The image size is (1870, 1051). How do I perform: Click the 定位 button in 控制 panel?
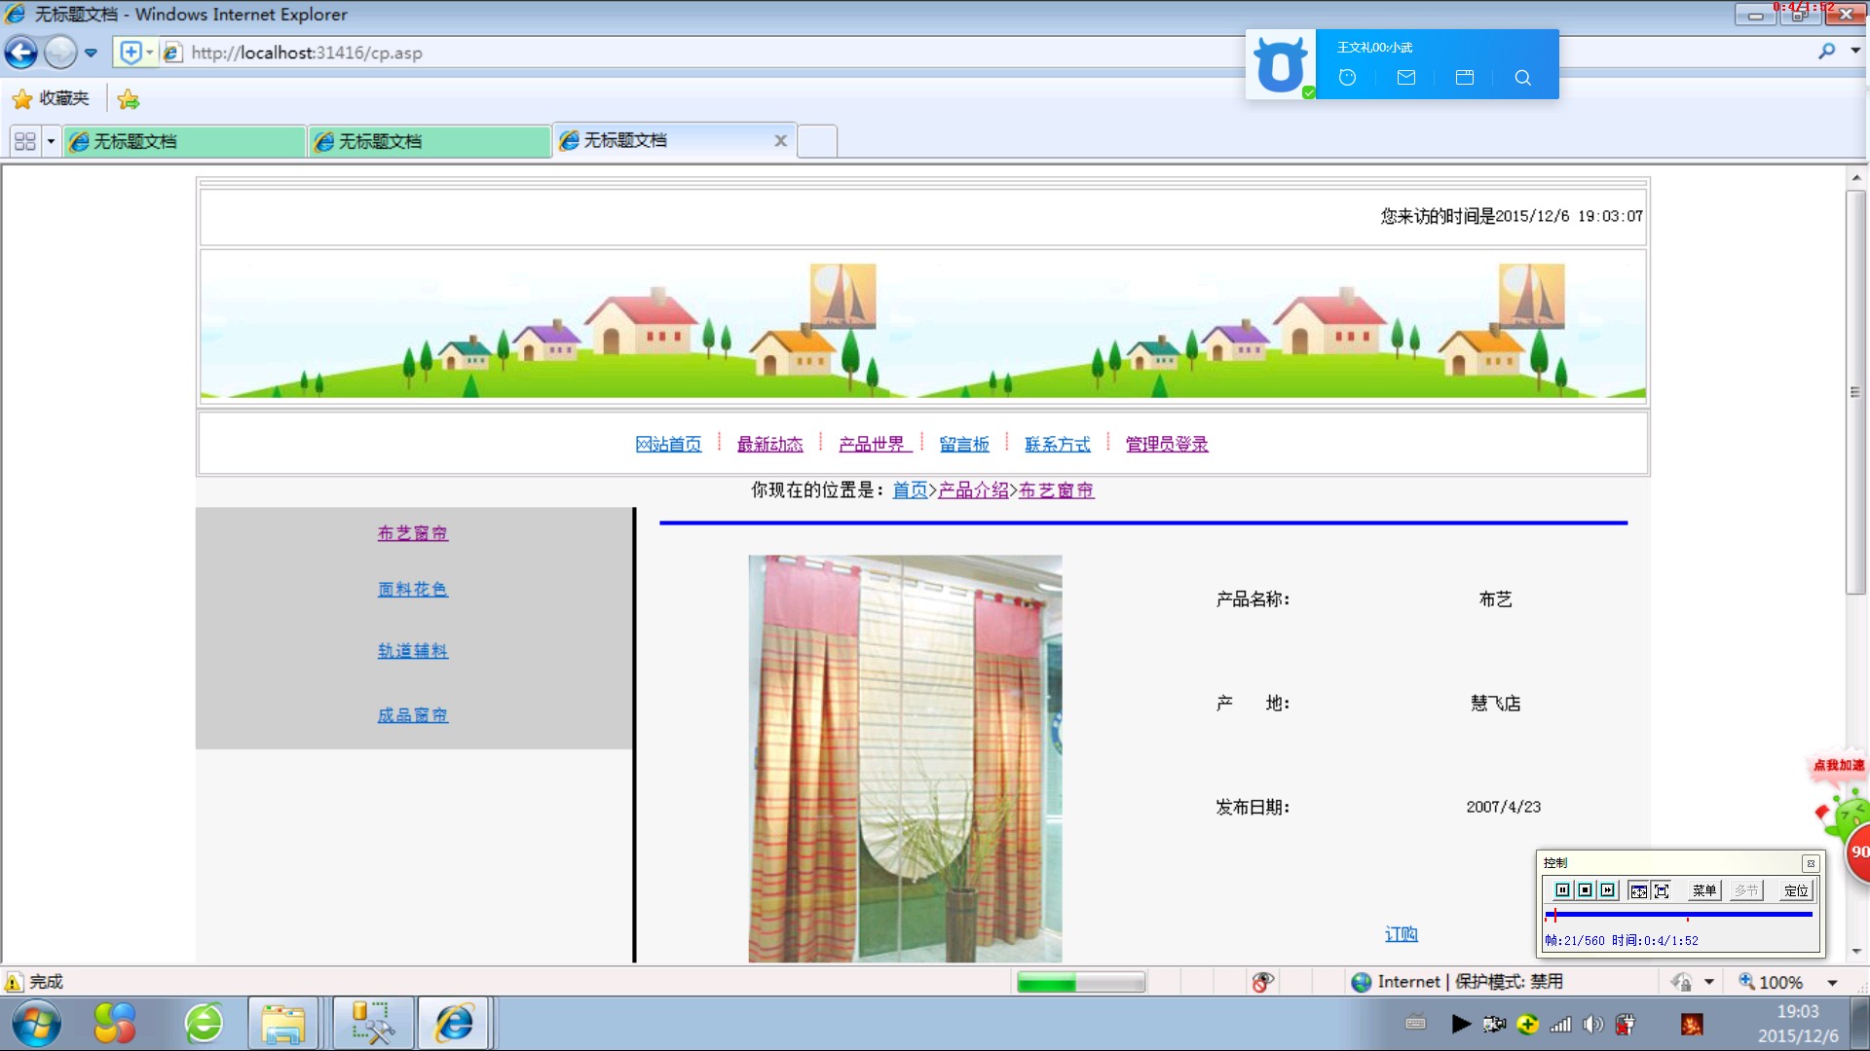(x=1796, y=890)
